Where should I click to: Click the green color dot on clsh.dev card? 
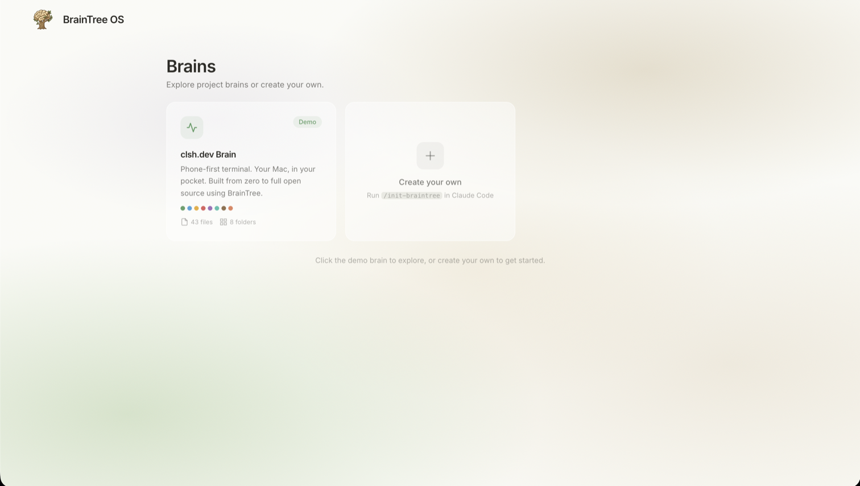(183, 208)
